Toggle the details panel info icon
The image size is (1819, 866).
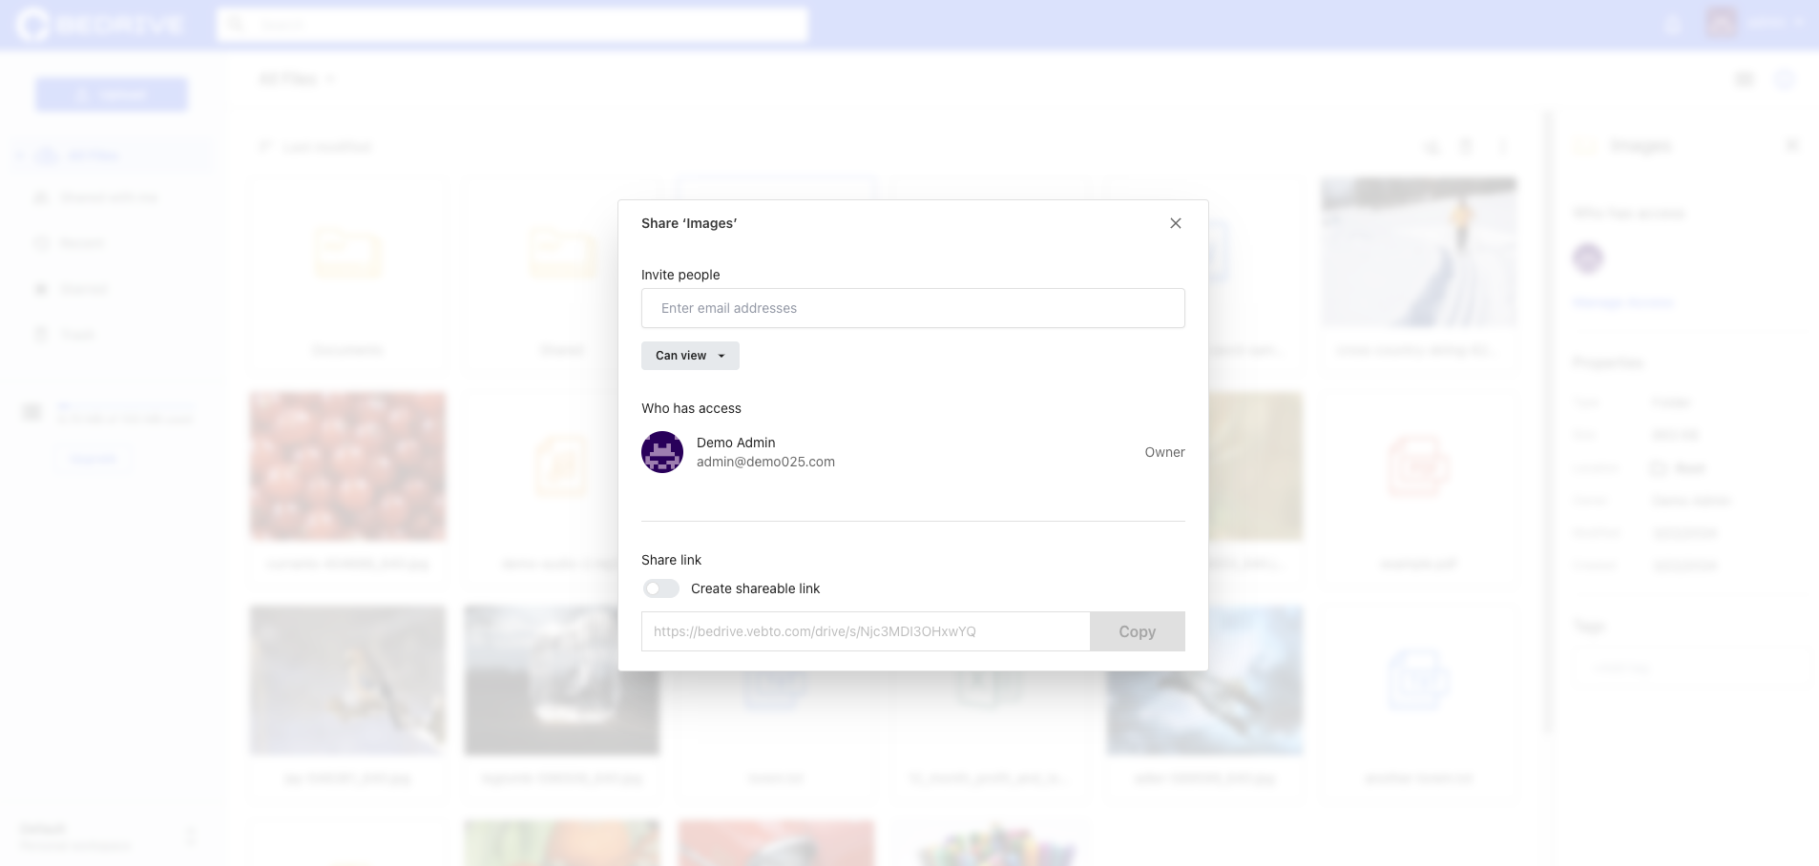1783,79
